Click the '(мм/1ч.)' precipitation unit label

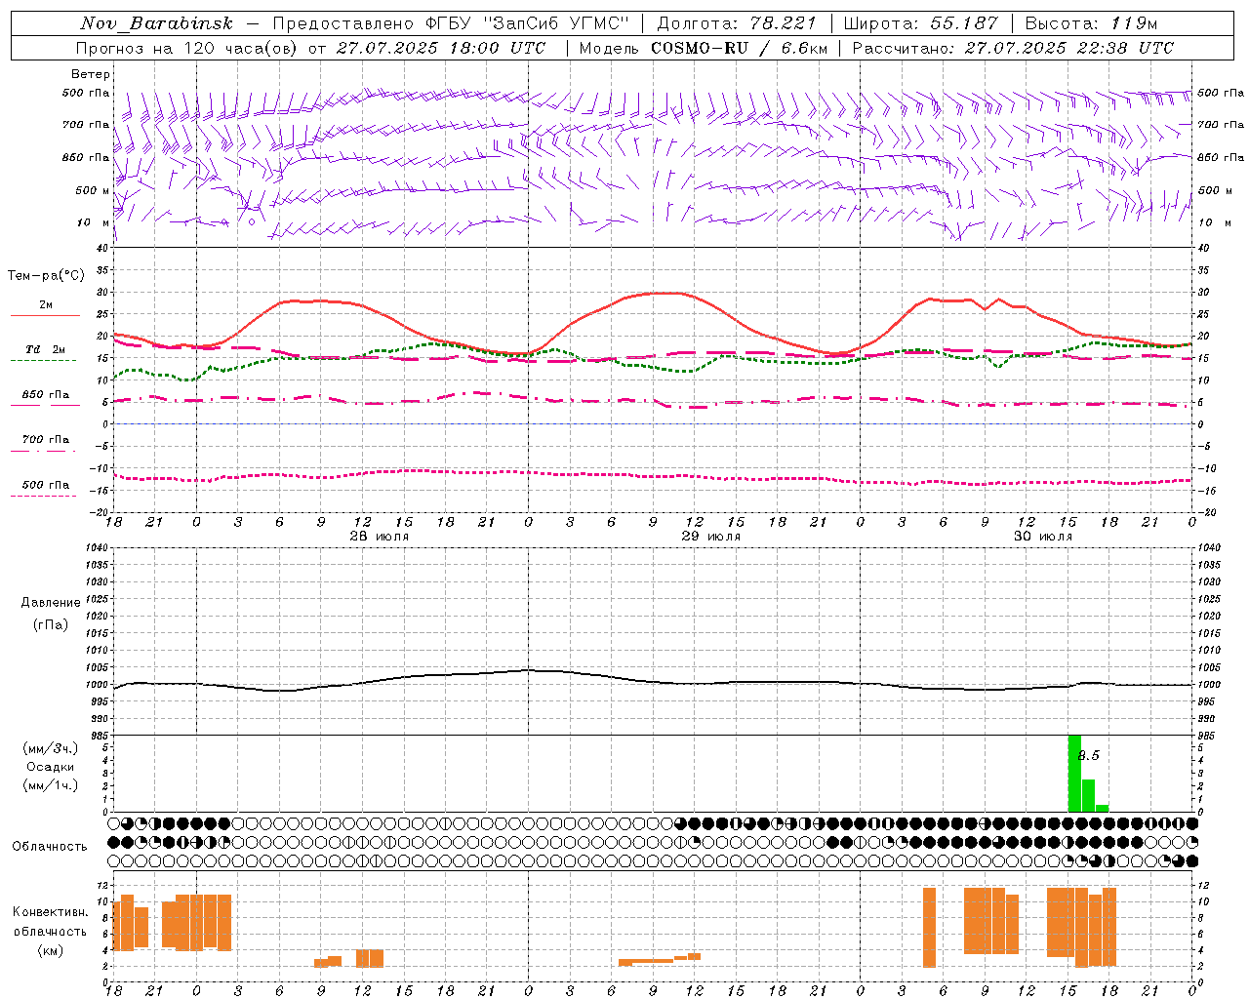tap(51, 785)
